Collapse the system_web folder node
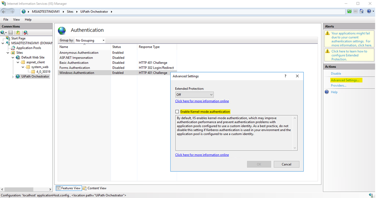This screenshot has width=376, height=198. coord(23,67)
